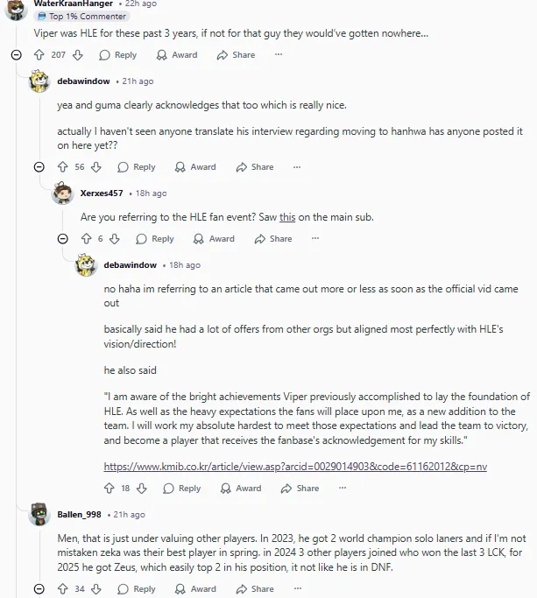Screen dimensions: 537x598
Task: Share debawindow's comment about guma
Action: [255, 167]
